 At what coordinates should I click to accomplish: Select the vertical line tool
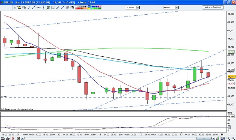[x=43, y=8]
